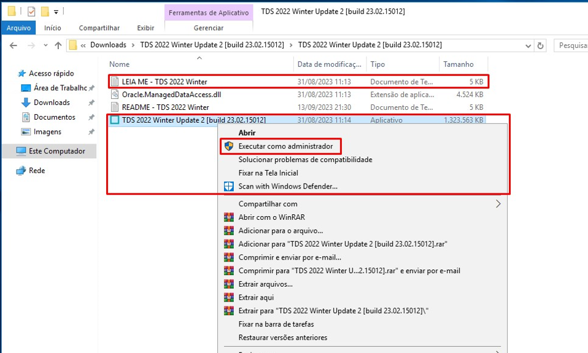Viewport: 588px width, 353px height.
Task: Choose Fixar na barra de tarefas
Action: pyautogui.click(x=276, y=324)
